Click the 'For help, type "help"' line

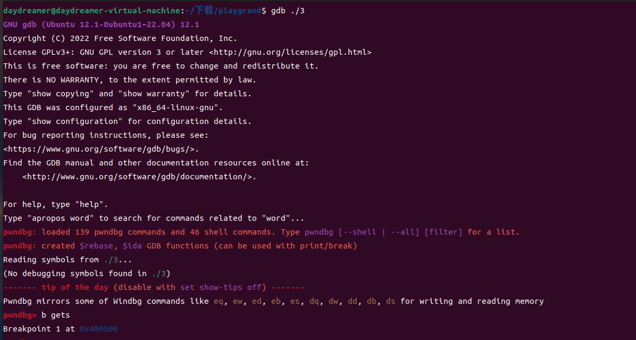(55, 204)
